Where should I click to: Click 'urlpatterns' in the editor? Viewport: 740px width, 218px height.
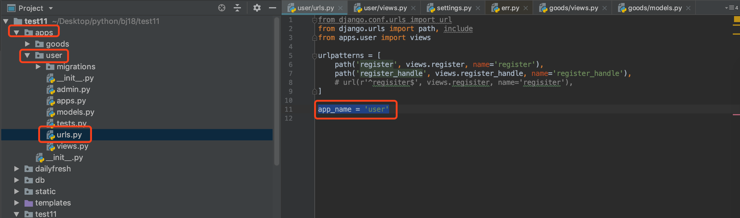coord(341,56)
